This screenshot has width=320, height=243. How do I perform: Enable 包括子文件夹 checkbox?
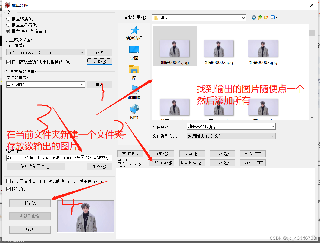pyautogui.click(x=8, y=181)
